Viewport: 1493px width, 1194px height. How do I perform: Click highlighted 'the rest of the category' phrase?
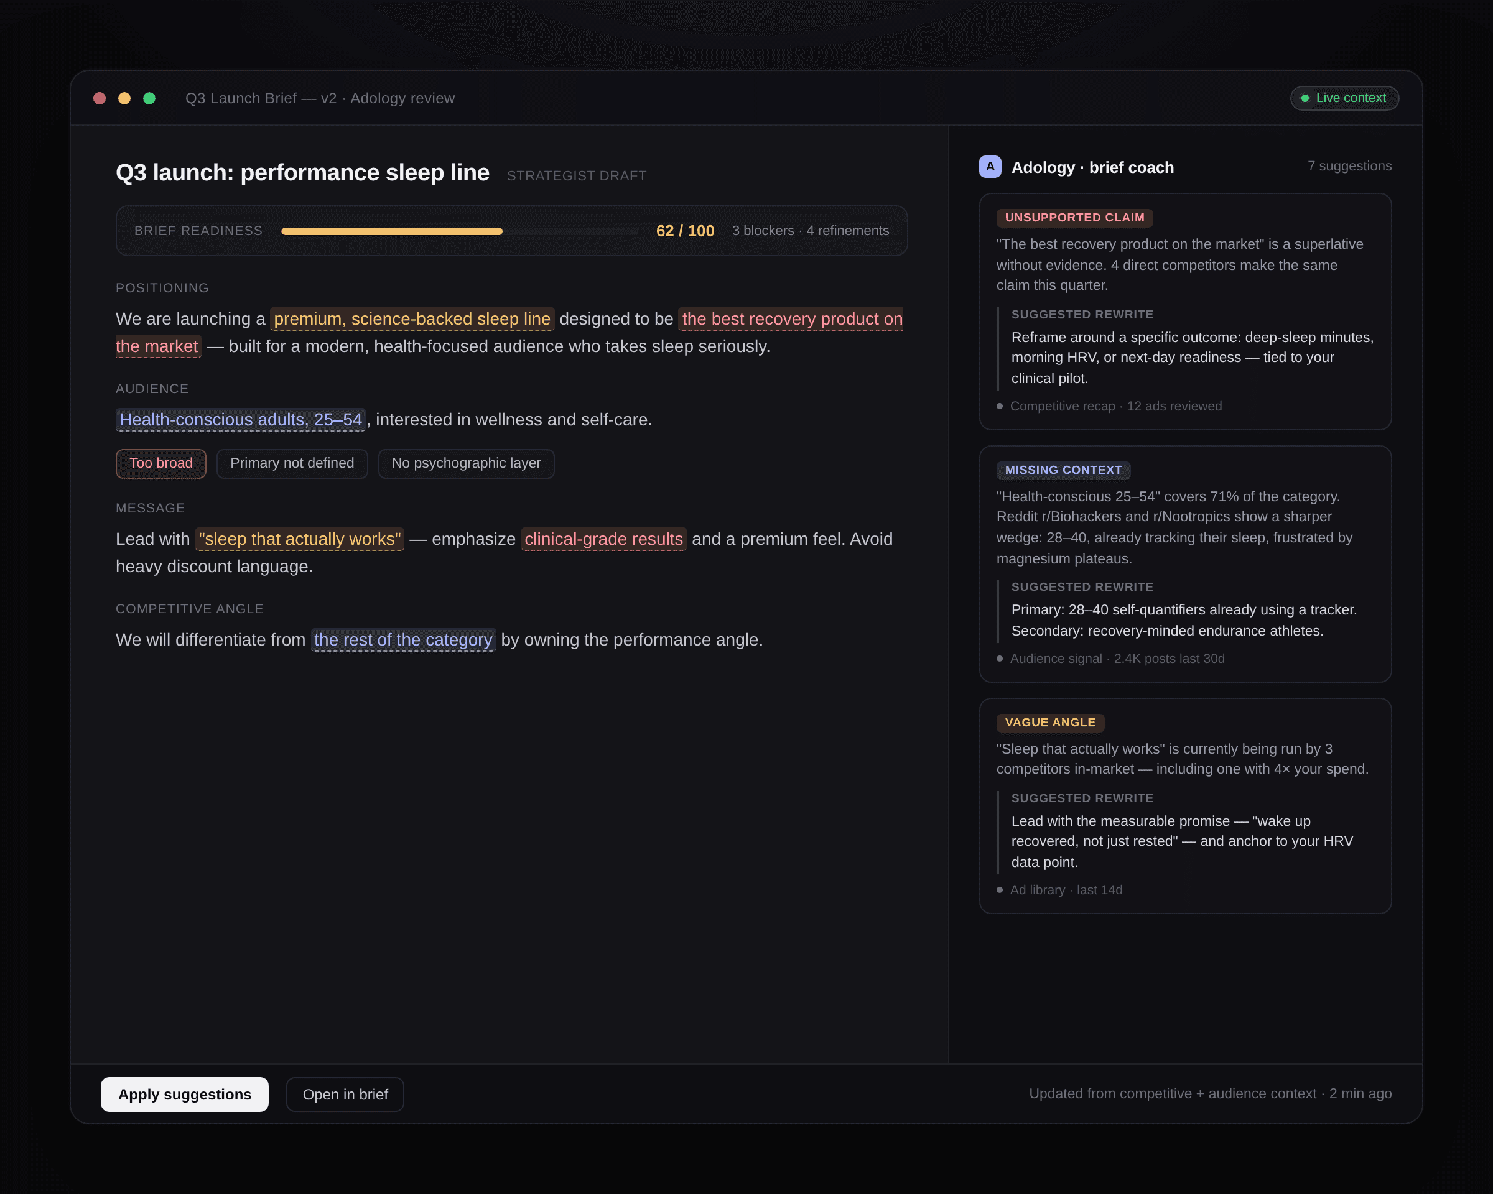[403, 639]
